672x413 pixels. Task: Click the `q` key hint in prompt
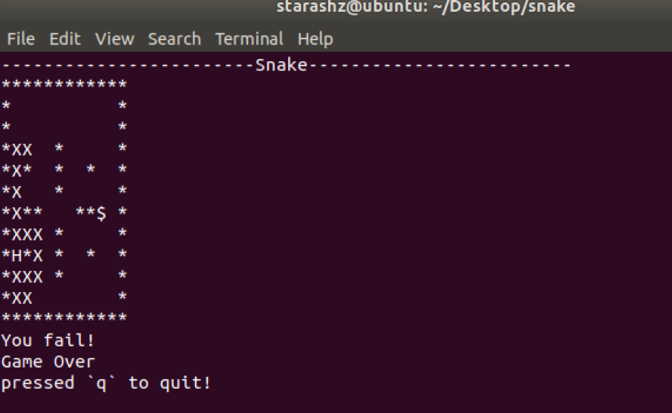[101, 383]
